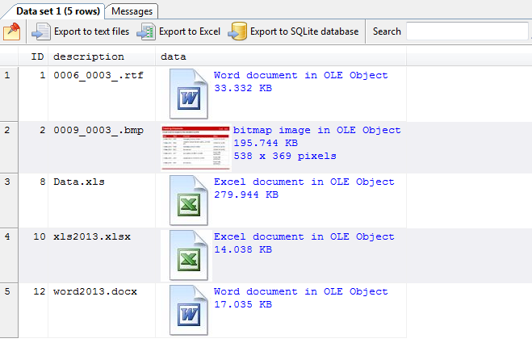The height and width of the screenshot is (347, 532).
Task: Focus the Search input field
Action: click(x=467, y=31)
